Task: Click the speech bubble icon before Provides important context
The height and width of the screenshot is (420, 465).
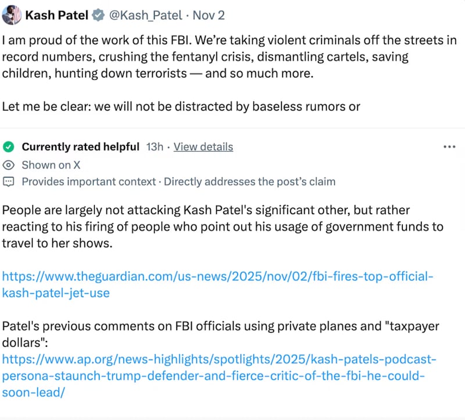Action: pos(8,181)
